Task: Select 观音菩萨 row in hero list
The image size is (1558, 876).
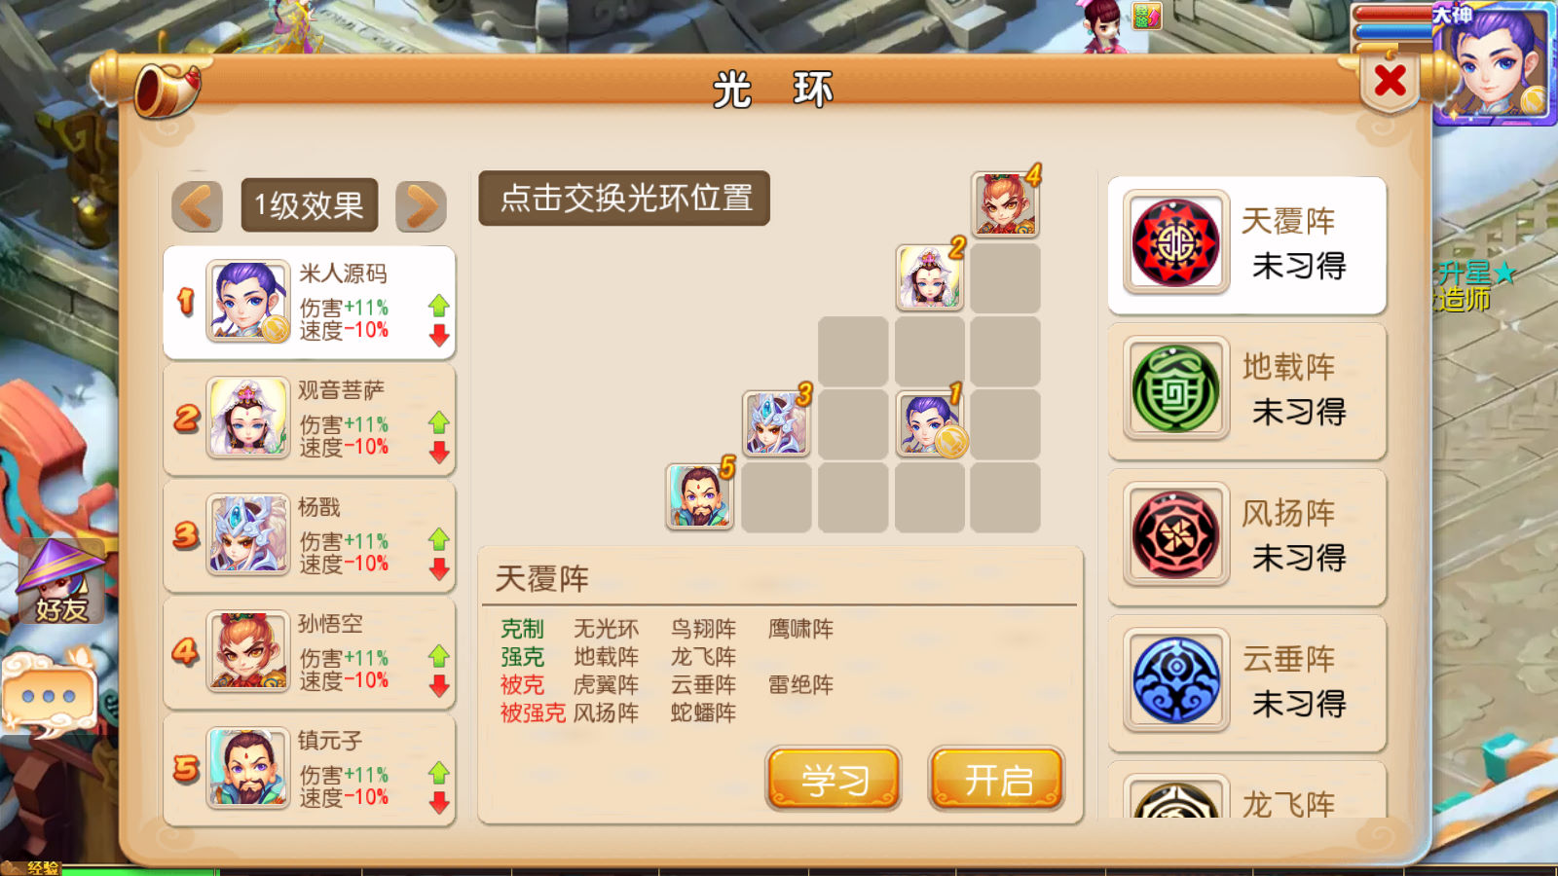Action: [310, 419]
